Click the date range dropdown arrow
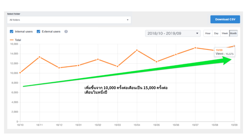This screenshot has width=248, height=139. [197, 33]
